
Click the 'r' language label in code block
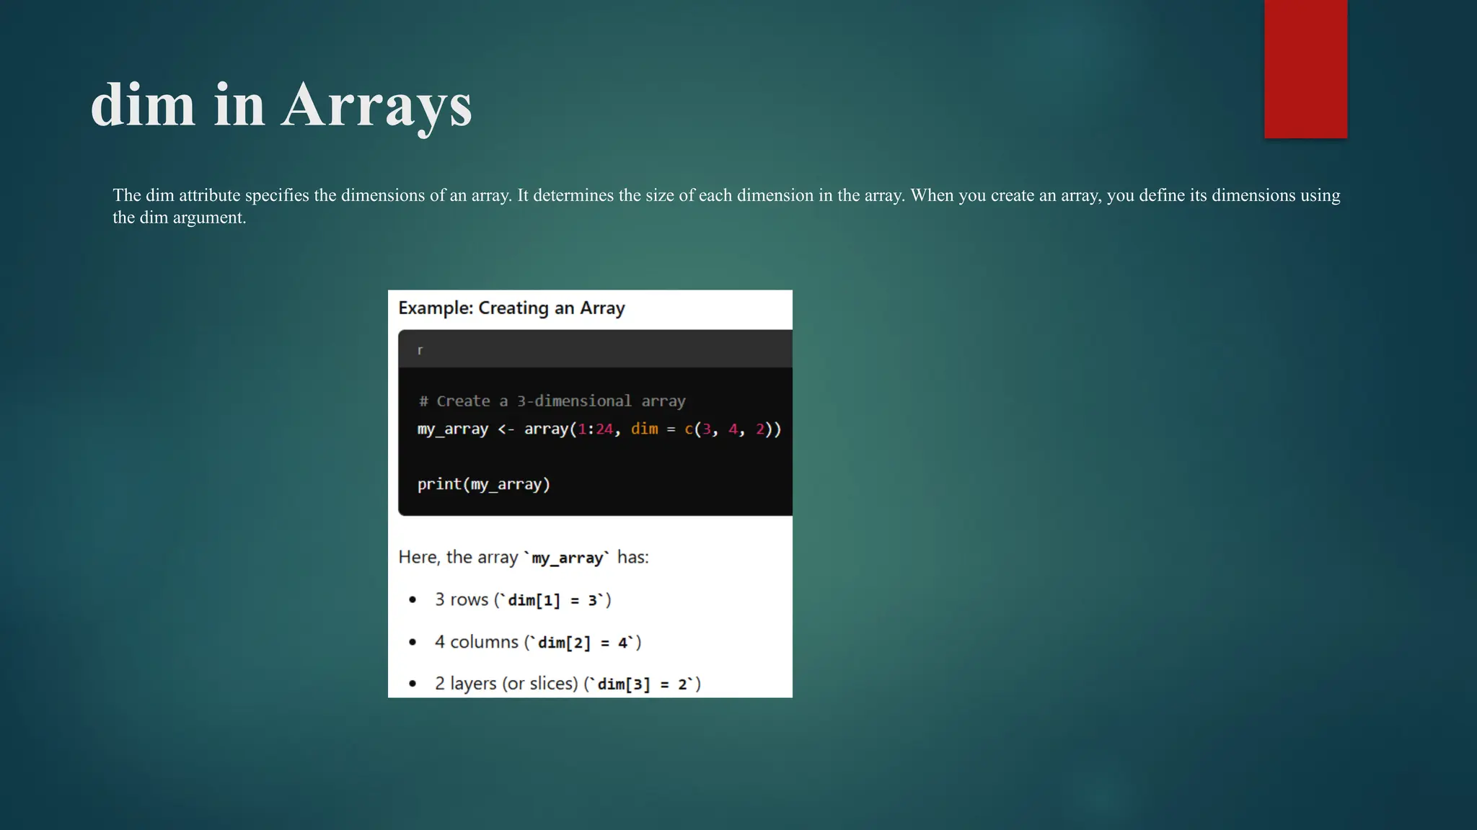[x=420, y=350]
